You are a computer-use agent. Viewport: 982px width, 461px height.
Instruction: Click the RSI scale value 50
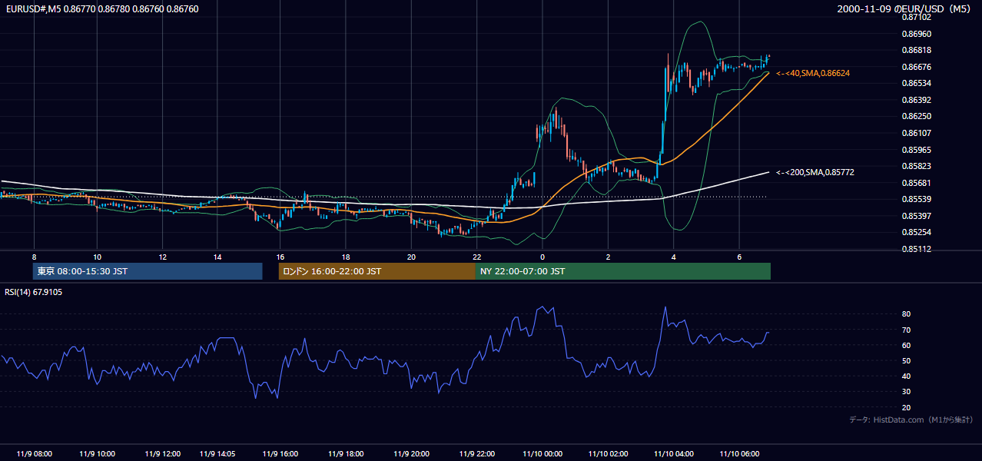[x=906, y=360]
